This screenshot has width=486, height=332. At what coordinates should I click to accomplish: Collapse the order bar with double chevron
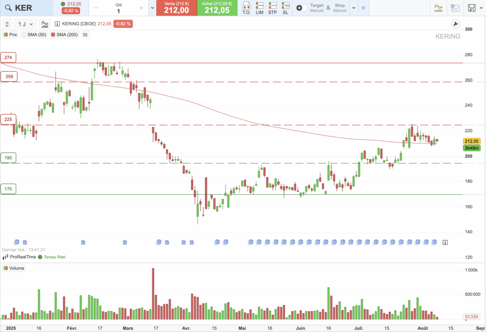pos(363,8)
